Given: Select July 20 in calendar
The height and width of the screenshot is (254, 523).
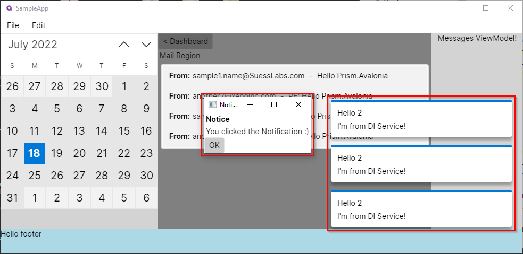Looking at the screenshot, I should (79, 153).
